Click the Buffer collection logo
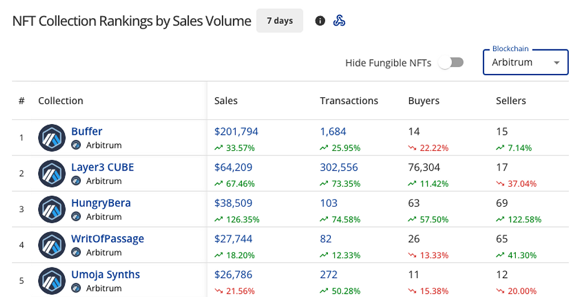This screenshot has width=583, height=297. (52, 138)
